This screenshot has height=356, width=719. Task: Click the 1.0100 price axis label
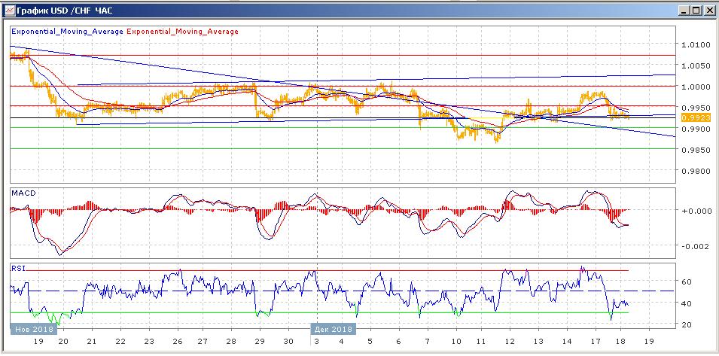693,45
